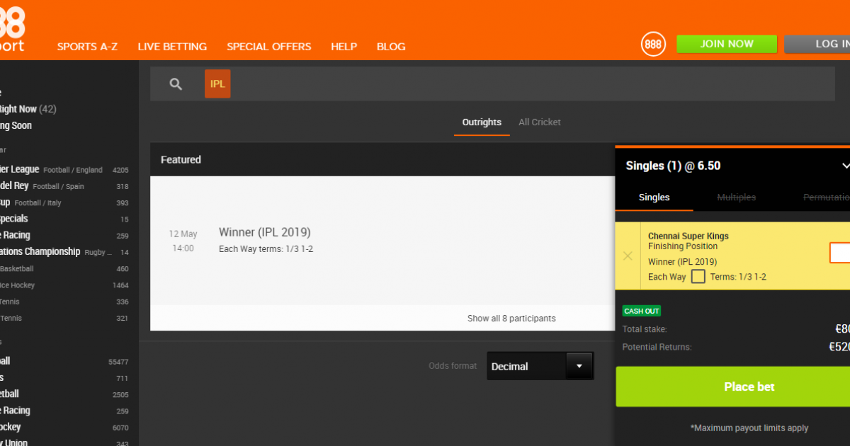Screen dimensions: 850x446
Task: Open the Odds format Decimal dropdown
Action: [x=540, y=366]
